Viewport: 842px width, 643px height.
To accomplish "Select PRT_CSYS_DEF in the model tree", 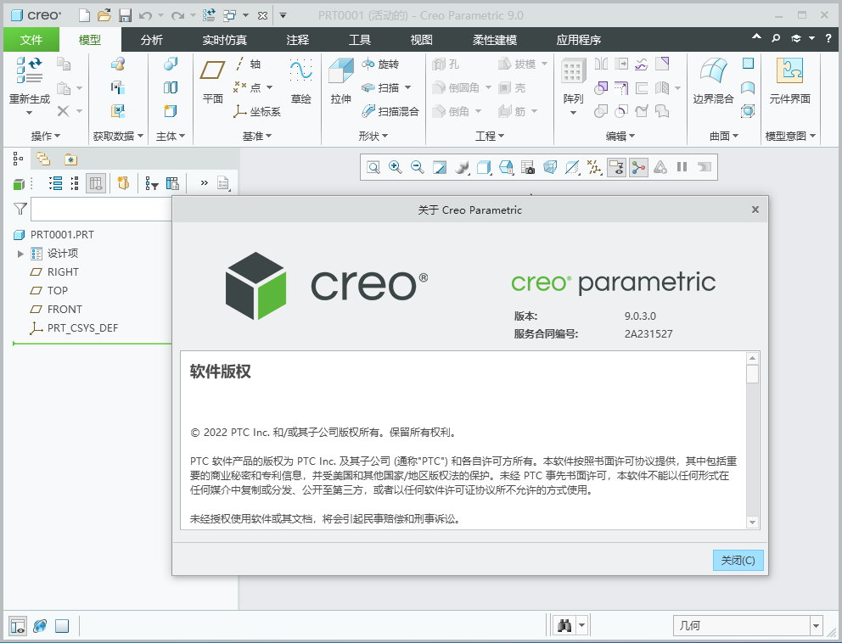I will [x=74, y=328].
